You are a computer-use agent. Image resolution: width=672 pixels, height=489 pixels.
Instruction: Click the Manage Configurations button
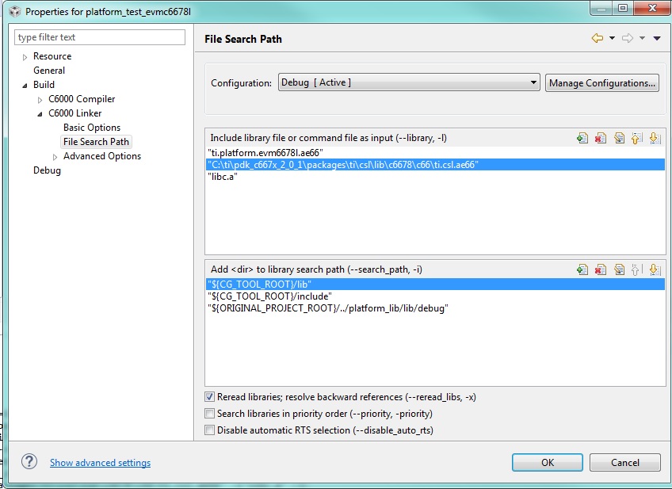tap(603, 82)
